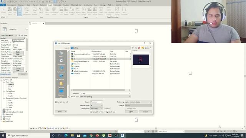This screenshot has width=246, height=138.
Task: Click the Link Image ribbon icon
Action: tap(66, 11)
